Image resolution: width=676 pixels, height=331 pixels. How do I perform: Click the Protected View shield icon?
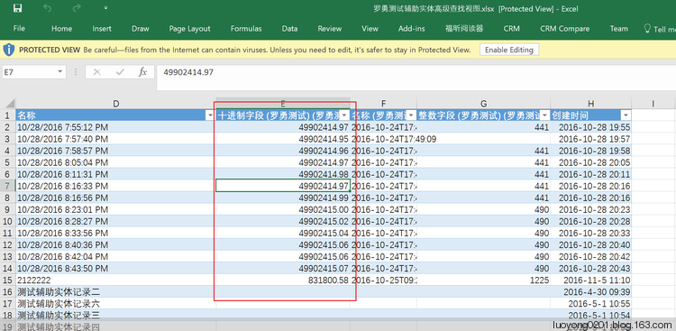[9, 50]
